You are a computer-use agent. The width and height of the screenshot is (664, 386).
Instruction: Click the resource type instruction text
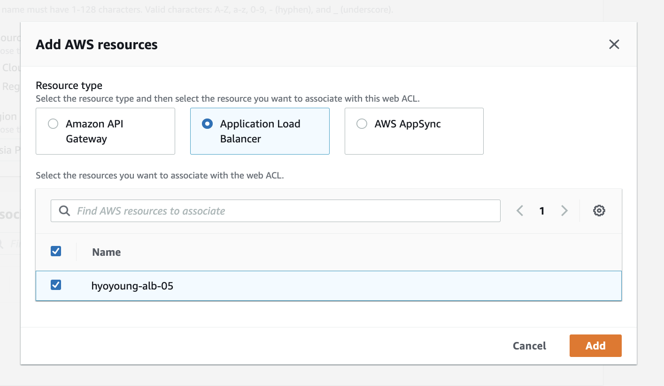tap(227, 99)
